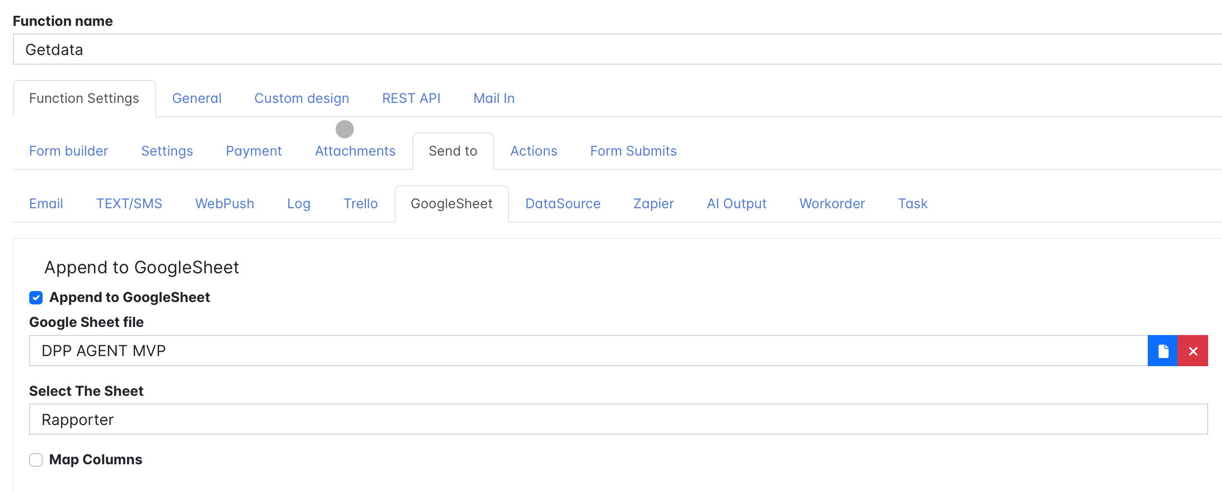Click the blue file picker icon

coord(1162,351)
